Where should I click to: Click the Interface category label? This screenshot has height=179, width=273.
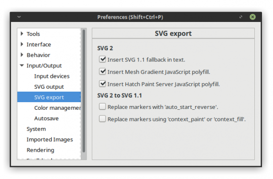coord(39,44)
